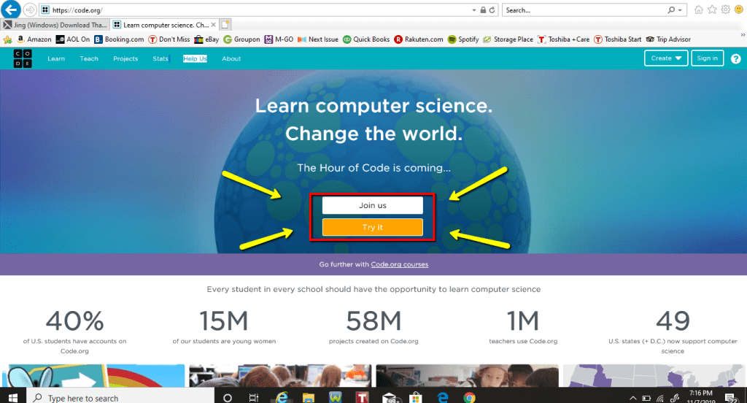747x403 pixels.
Task: Click the Sign in button
Action: point(707,58)
